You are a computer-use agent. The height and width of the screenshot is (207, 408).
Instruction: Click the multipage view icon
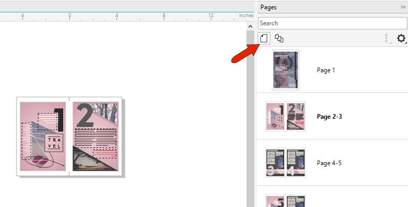coord(279,38)
